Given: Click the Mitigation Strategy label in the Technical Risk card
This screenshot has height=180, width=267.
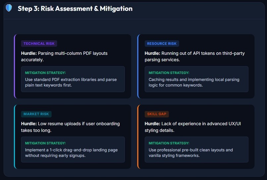Looking at the screenshot, I should (x=45, y=73).
